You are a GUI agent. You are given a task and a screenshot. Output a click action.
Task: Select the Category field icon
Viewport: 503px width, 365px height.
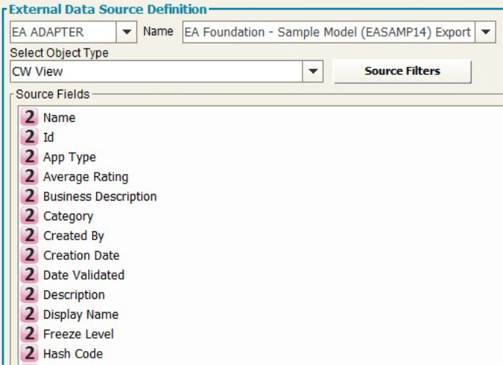[x=30, y=217]
